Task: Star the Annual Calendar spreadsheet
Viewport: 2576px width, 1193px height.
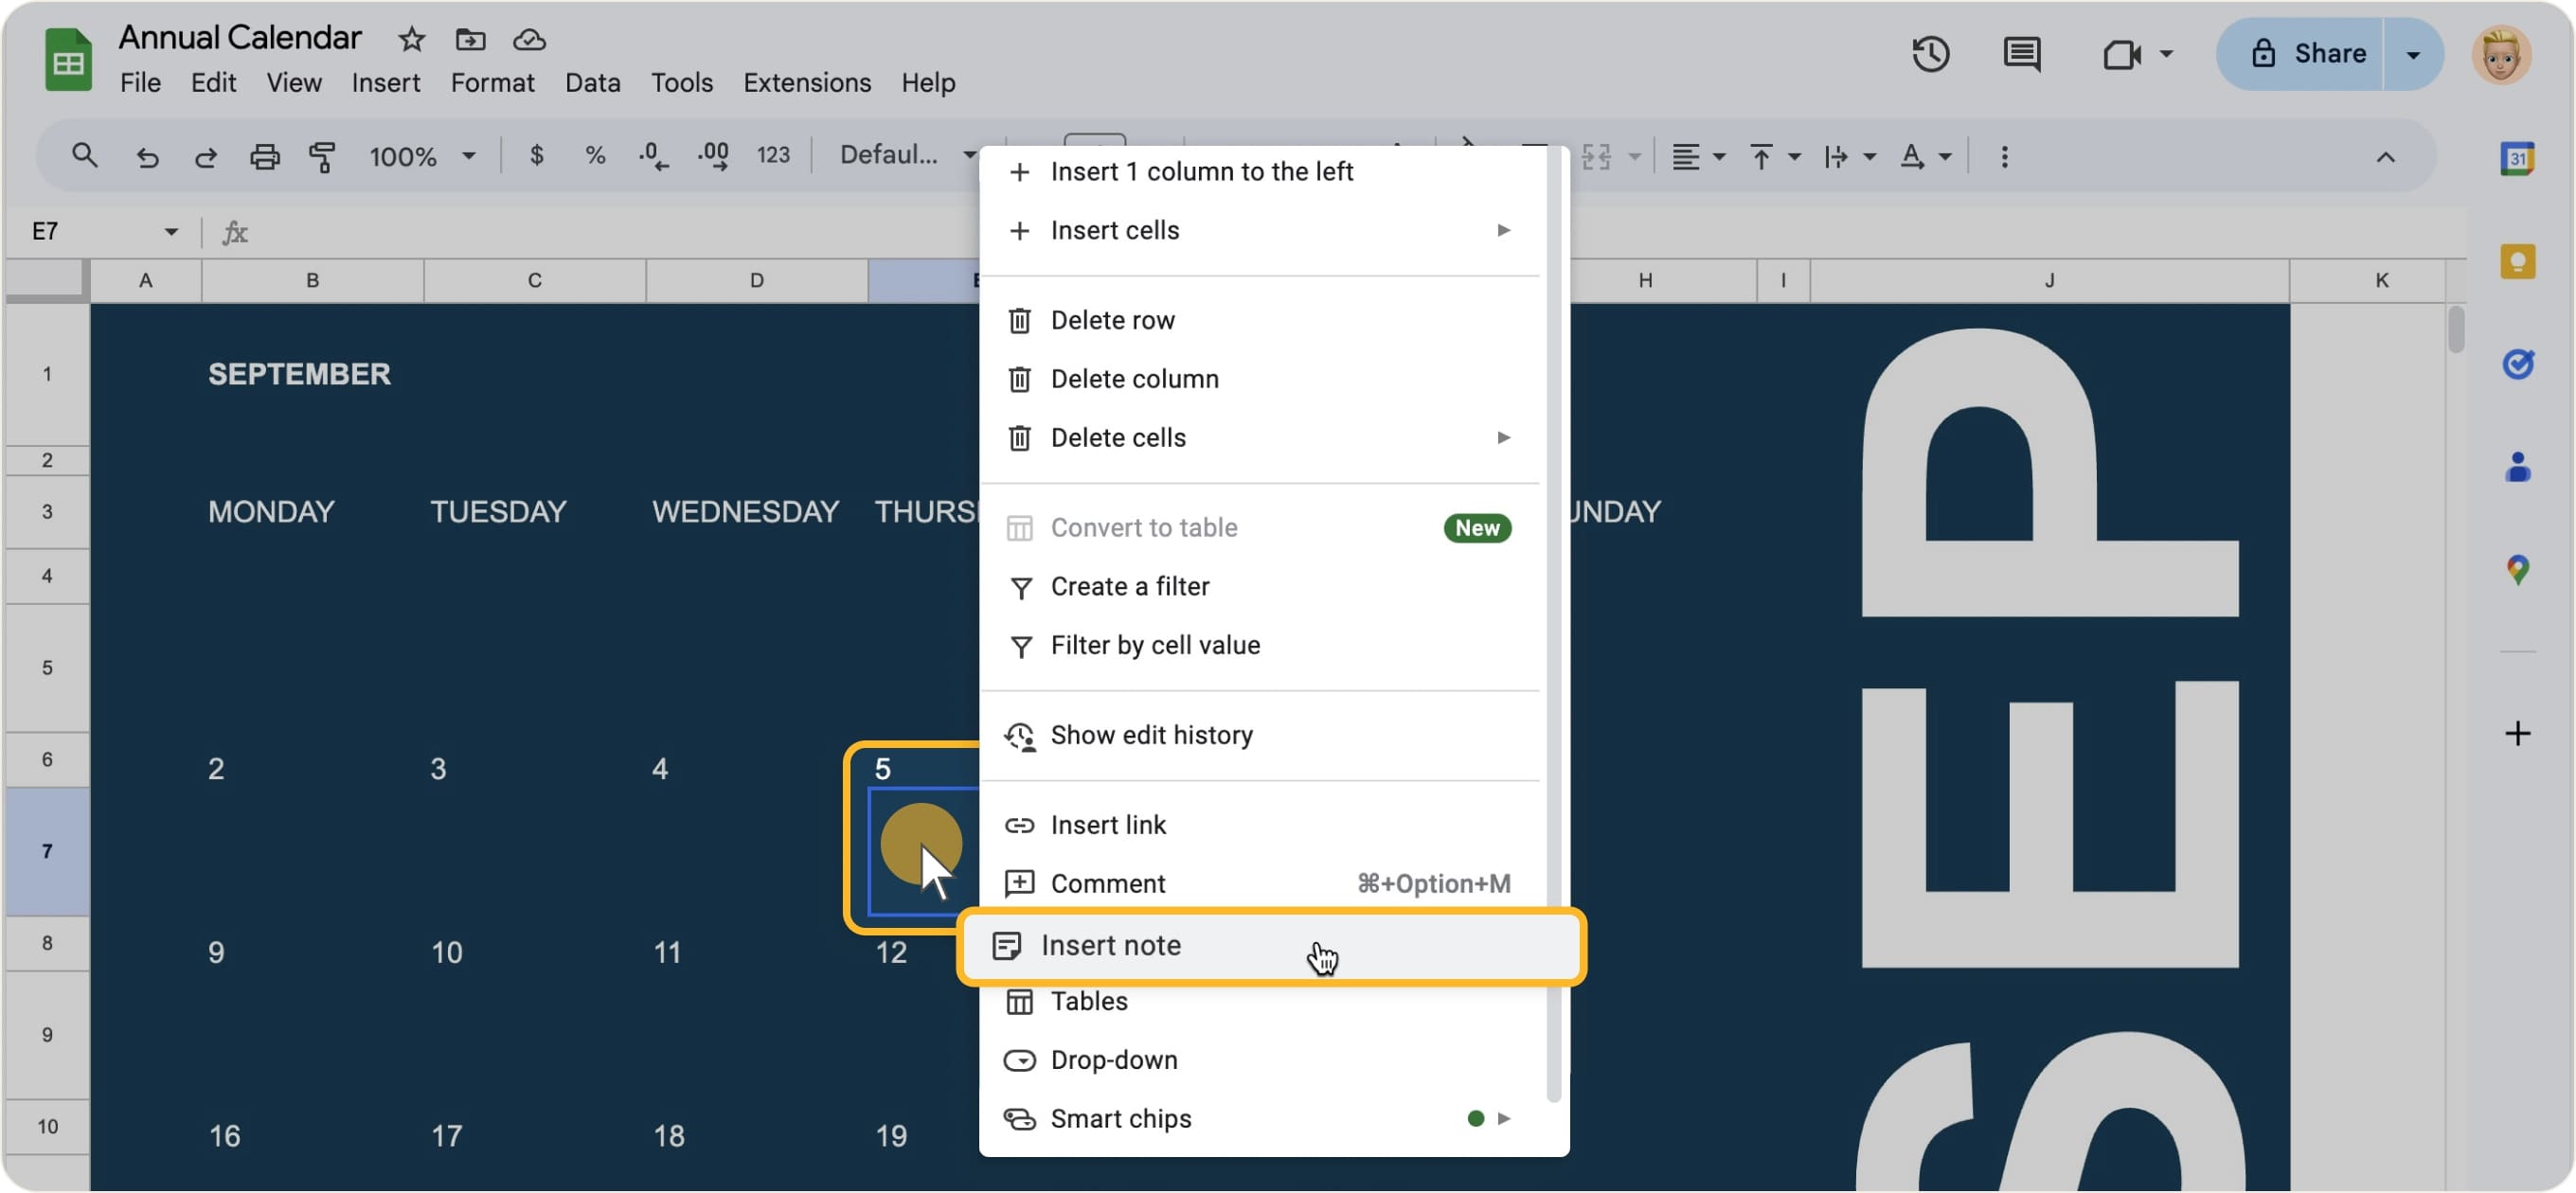Action: point(411,40)
